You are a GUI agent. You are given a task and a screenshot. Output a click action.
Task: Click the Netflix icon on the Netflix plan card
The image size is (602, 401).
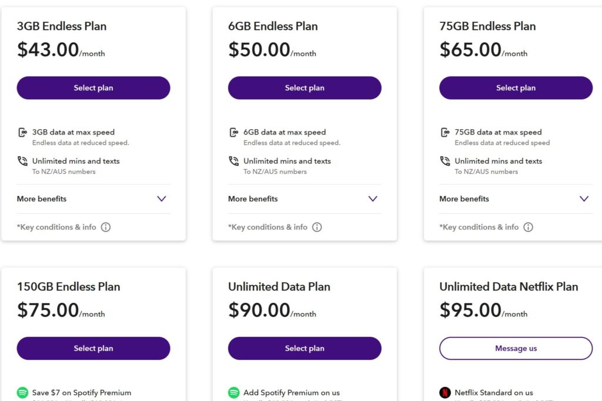pos(444,392)
